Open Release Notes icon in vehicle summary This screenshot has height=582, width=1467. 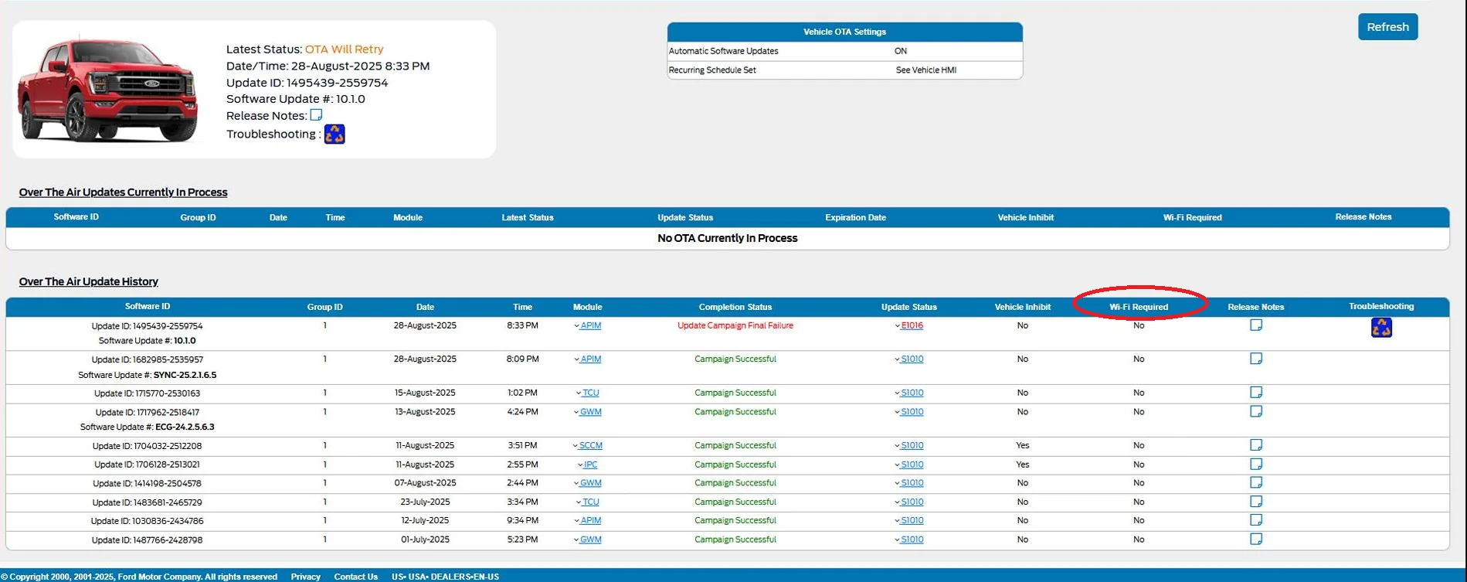[316, 115]
